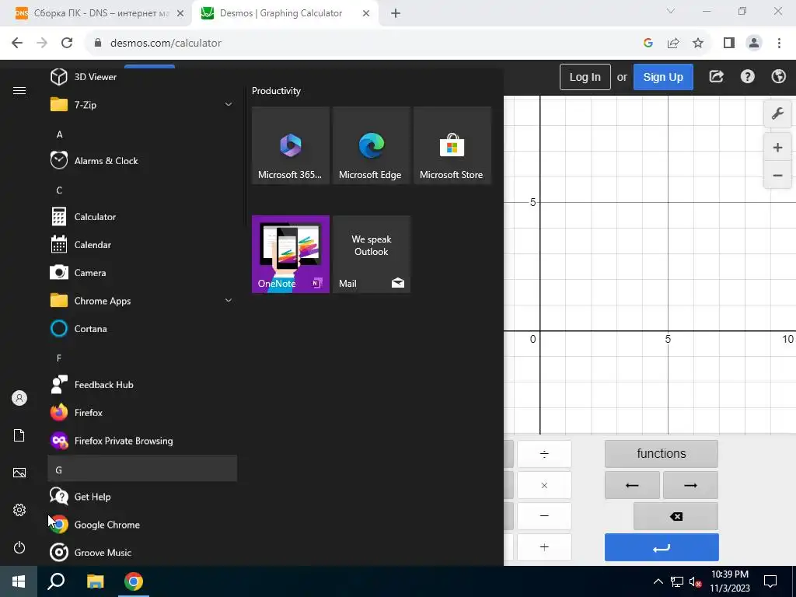Click the right arrow keypad key
Viewport: 796px width, 597px height.
[x=690, y=485]
